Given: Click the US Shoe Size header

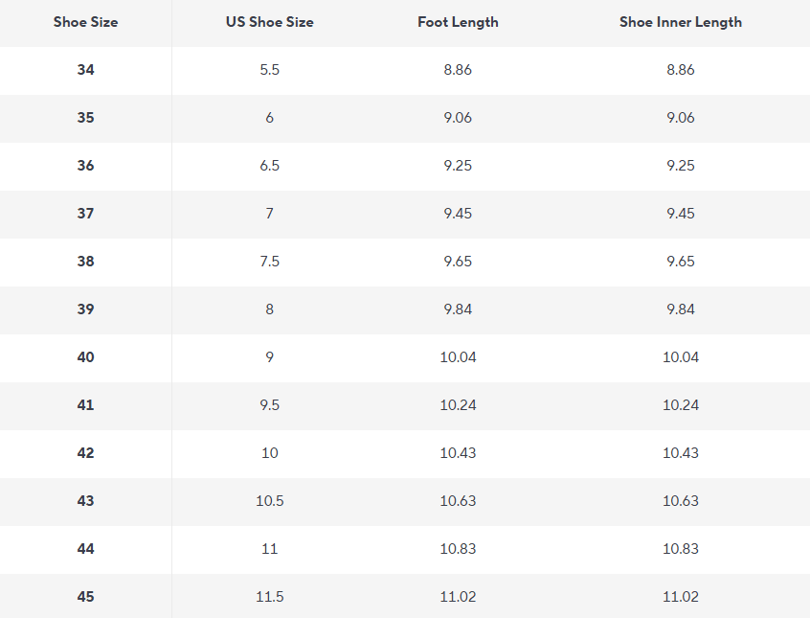Looking at the screenshot, I should pyautogui.click(x=270, y=22).
